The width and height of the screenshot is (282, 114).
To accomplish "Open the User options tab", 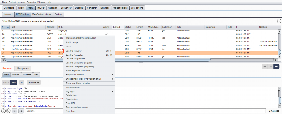I will 137,8.
